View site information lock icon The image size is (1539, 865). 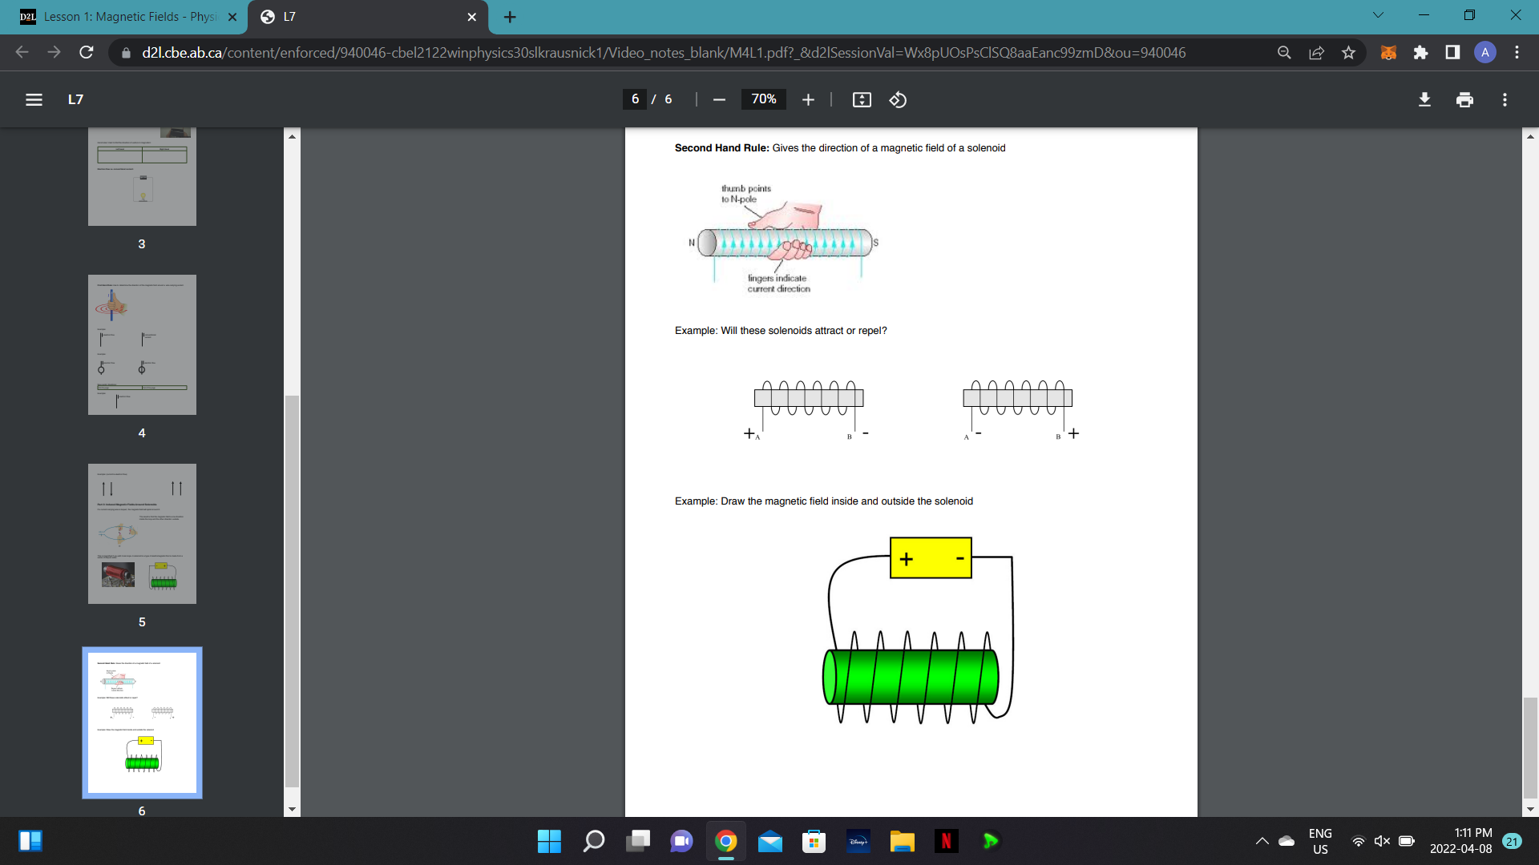coord(126,52)
